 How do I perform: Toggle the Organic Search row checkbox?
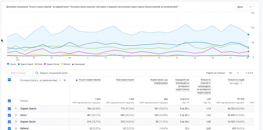coord(9,109)
